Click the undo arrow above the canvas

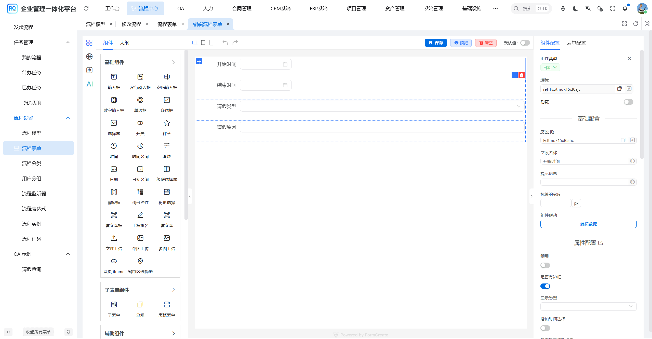[224, 43]
